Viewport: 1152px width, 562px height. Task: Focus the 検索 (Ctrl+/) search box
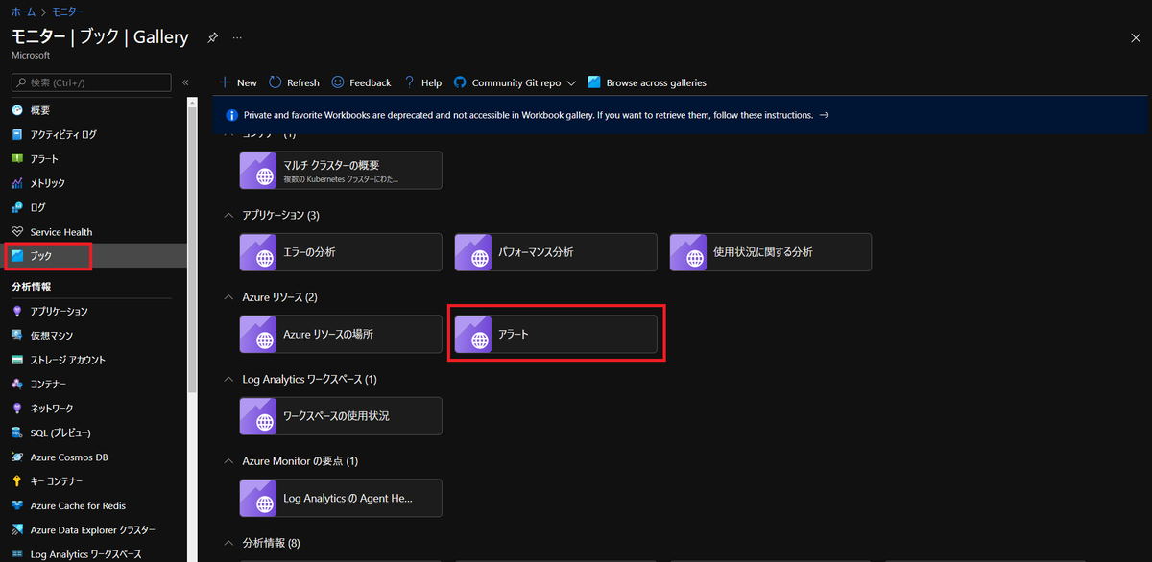click(x=90, y=82)
